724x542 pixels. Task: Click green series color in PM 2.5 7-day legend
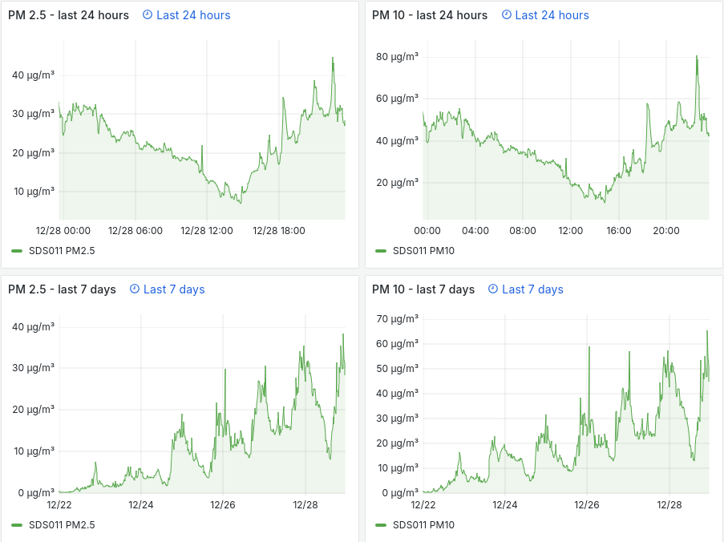click(x=18, y=525)
